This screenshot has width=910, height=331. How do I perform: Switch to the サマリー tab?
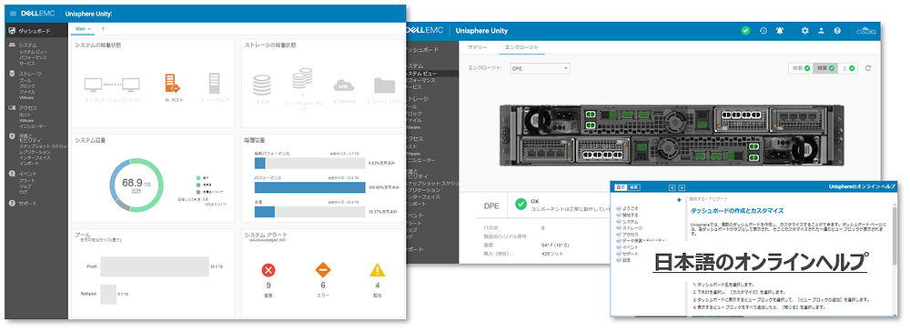(x=477, y=47)
